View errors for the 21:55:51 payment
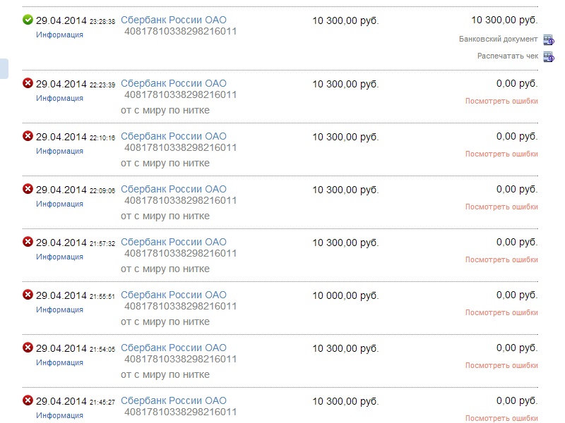 (501, 312)
